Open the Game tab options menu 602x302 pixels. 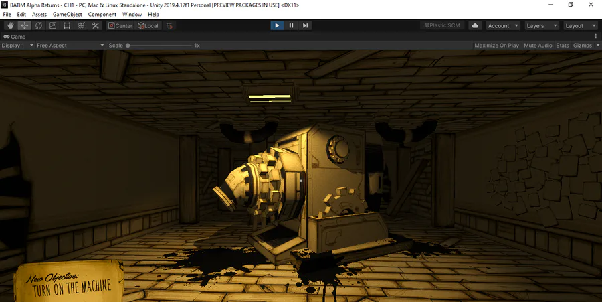coord(596,37)
